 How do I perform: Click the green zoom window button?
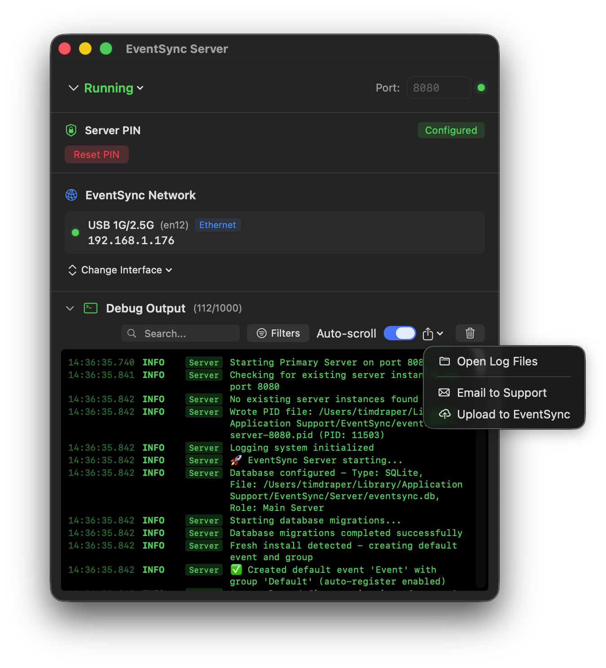[106, 48]
